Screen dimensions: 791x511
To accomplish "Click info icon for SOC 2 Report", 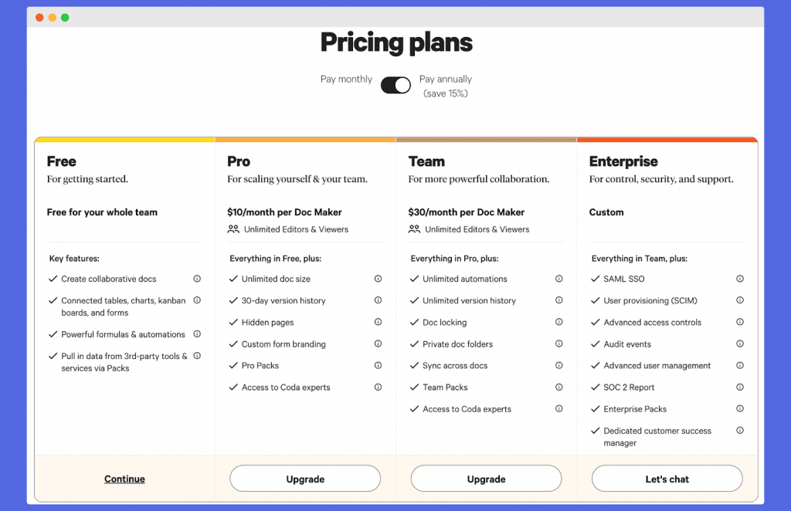I will (739, 387).
